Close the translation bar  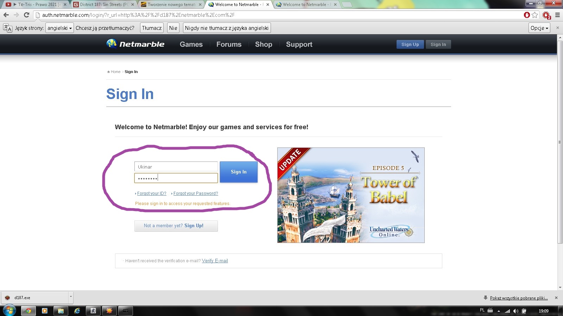557,28
